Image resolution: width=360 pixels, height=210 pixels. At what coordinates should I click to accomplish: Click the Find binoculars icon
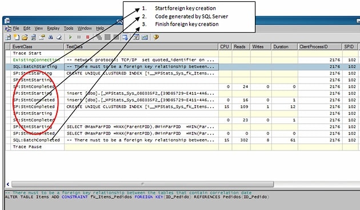[x=51, y=37]
